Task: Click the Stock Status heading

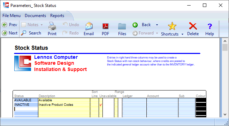Action: [31, 48]
